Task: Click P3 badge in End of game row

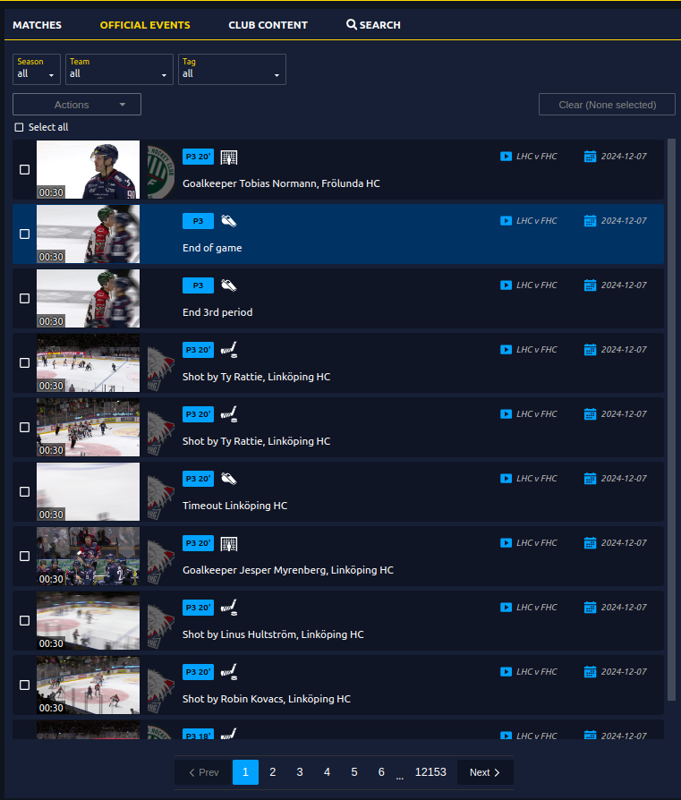Action: (198, 221)
